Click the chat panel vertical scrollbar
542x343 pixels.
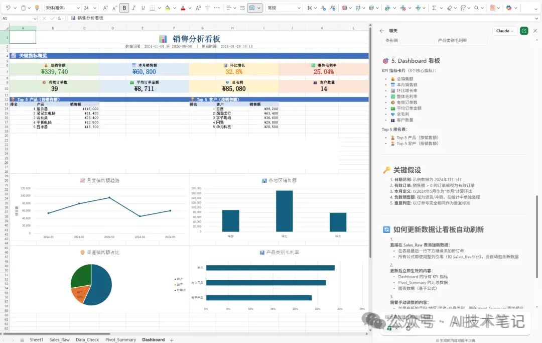[x=537, y=237]
